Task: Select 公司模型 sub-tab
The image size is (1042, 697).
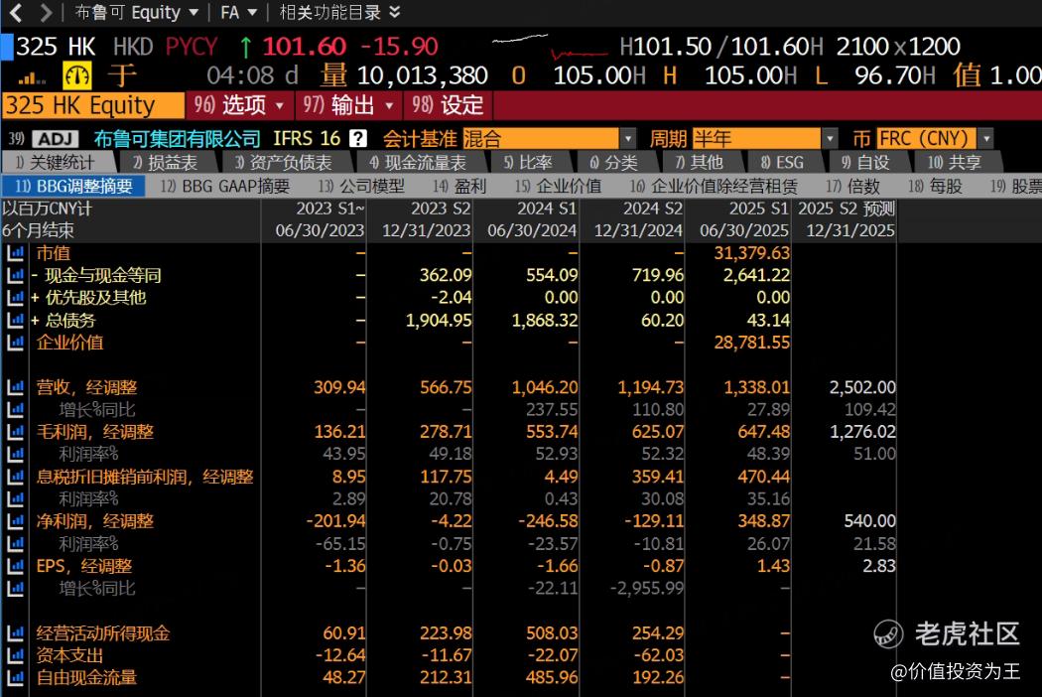Action: pyautogui.click(x=361, y=187)
